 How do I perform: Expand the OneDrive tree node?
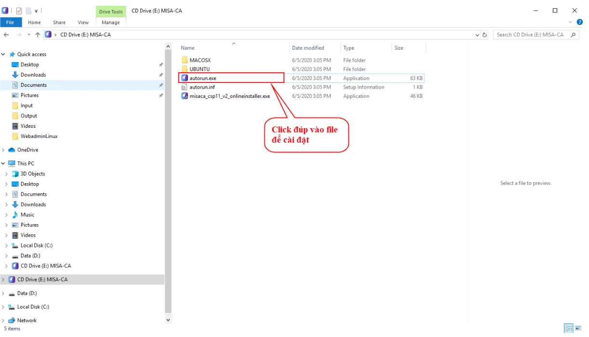(x=3, y=150)
